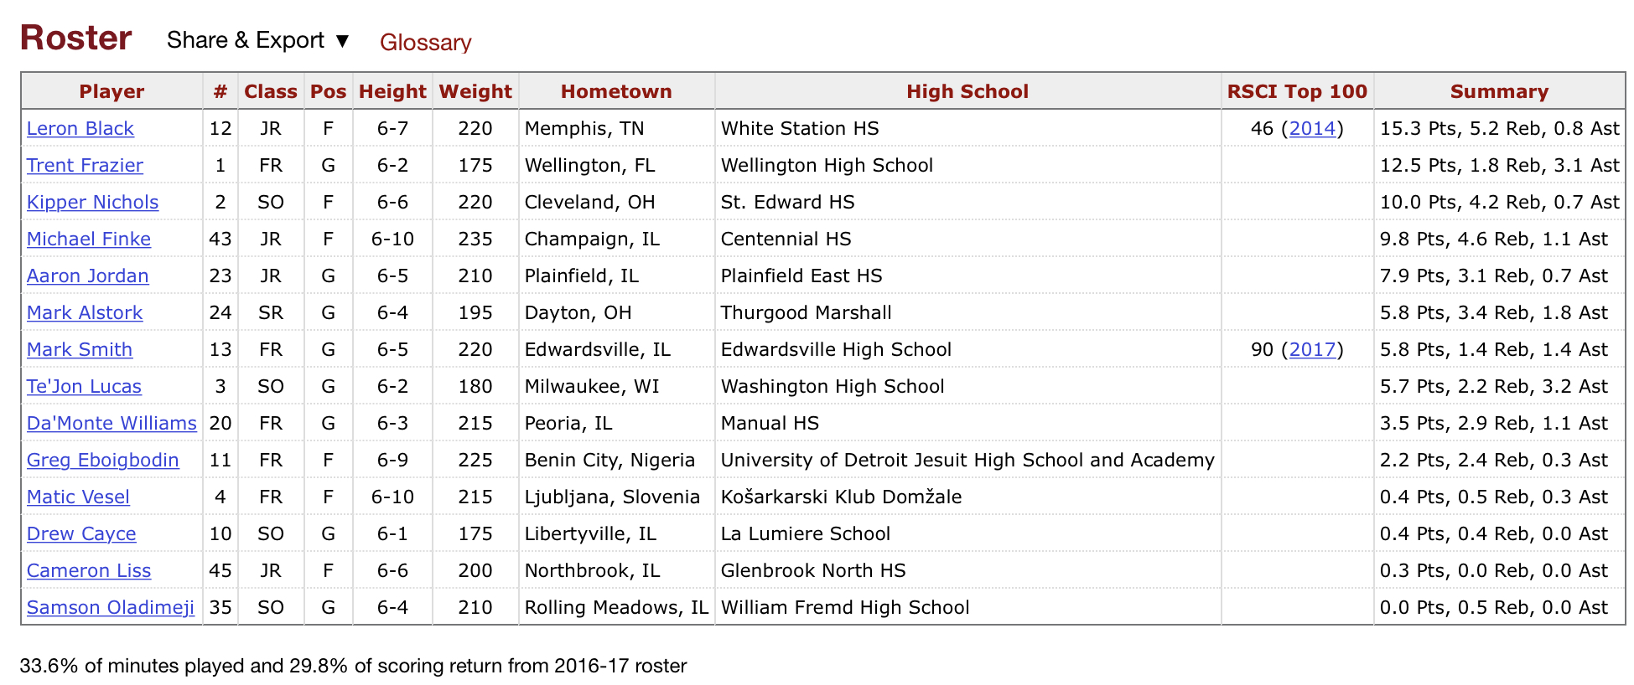The image size is (1634, 685).
Task: Sort by the Weight column header
Action: click(x=475, y=91)
